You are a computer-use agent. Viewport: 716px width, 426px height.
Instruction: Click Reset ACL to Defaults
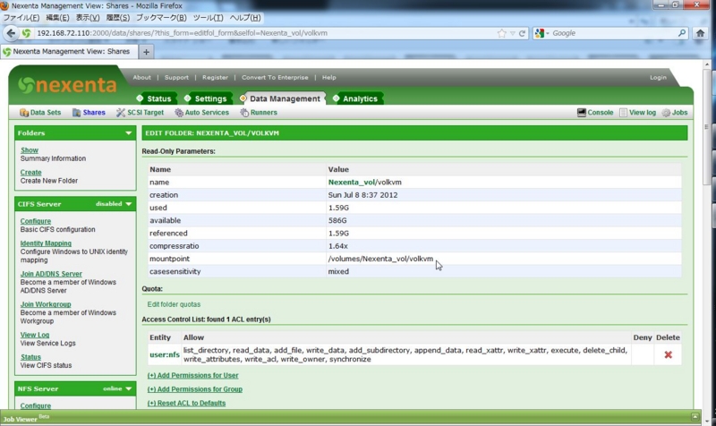click(186, 403)
